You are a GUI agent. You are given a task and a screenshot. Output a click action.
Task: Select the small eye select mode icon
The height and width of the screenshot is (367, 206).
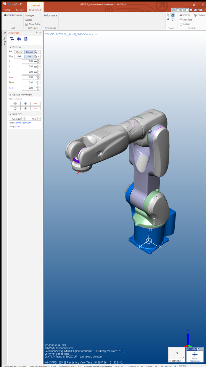click(168, 19)
